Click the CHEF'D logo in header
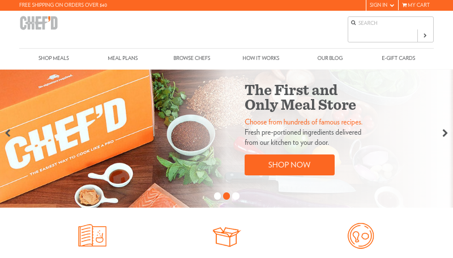This screenshot has width=453, height=258. pyautogui.click(x=39, y=23)
